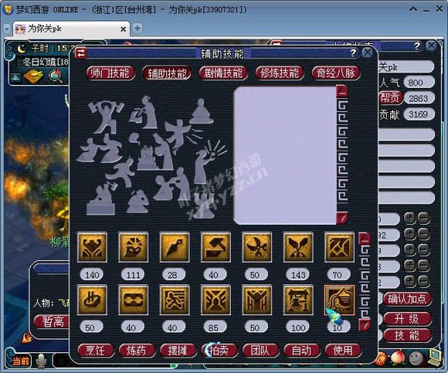The height and width of the screenshot is (373, 448).
Task: Select the skill icon with level 111
Action: coord(133,247)
